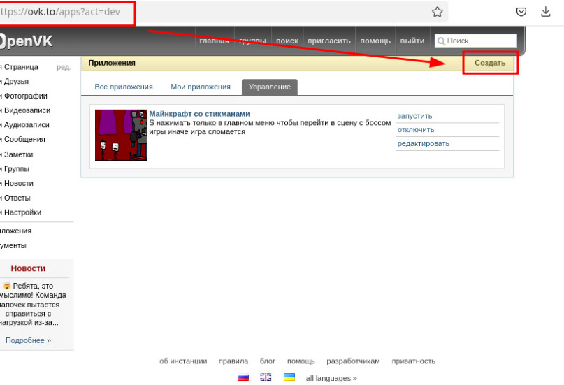564x385 pixels.
Task: Bookmark this page with the star icon
Action: pos(437,12)
